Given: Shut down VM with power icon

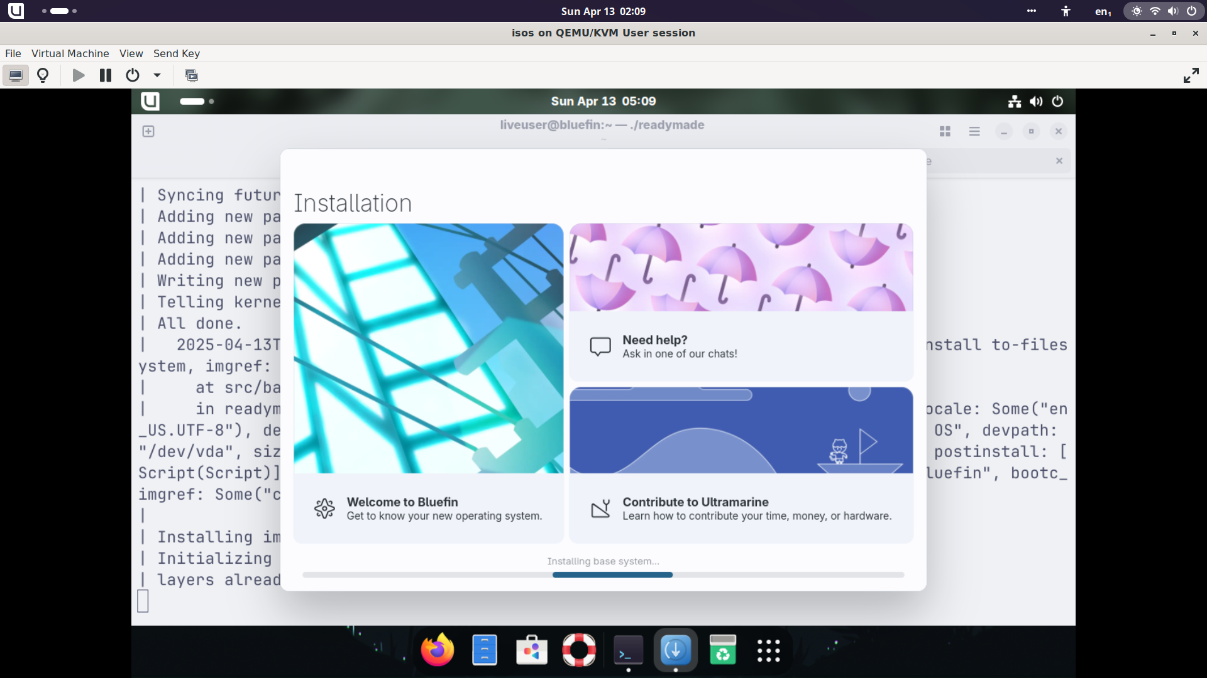Looking at the screenshot, I should pyautogui.click(x=132, y=75).
